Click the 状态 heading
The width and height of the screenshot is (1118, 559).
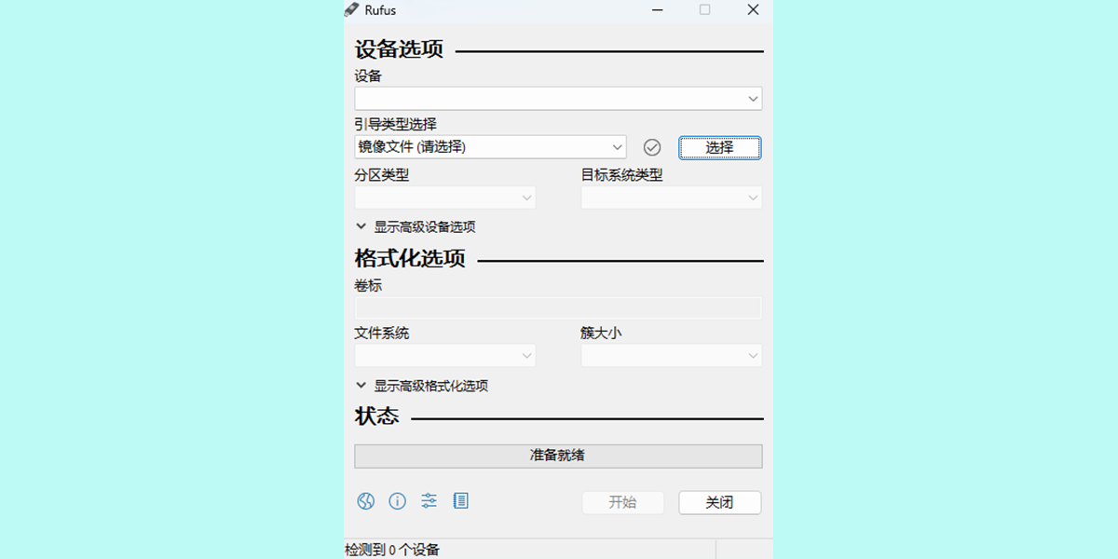tap(376, 417)
